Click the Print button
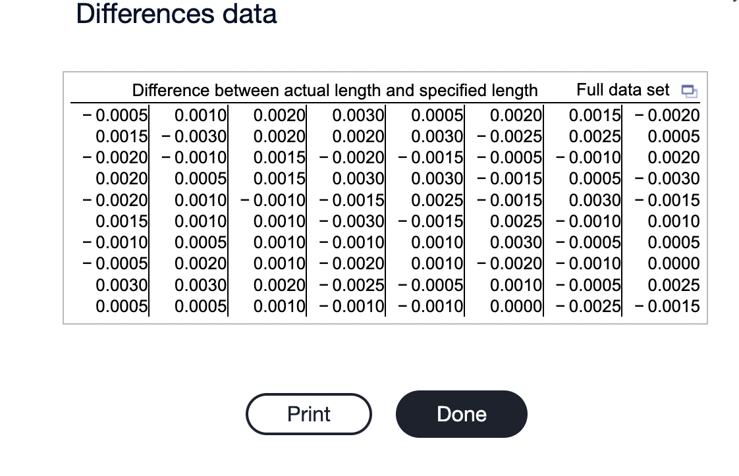739x476 pixels. (309, 414)
